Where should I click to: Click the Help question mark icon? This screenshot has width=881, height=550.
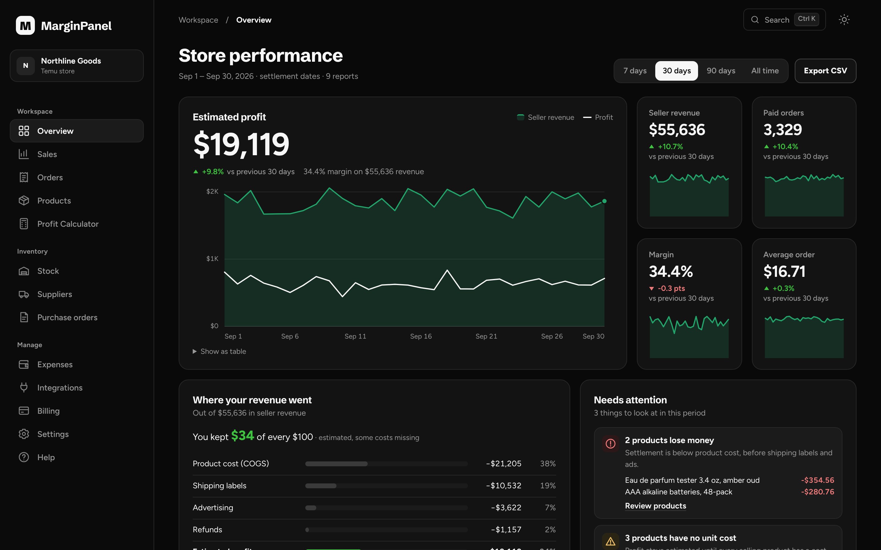pyautogui.click(x=24, y=458)
